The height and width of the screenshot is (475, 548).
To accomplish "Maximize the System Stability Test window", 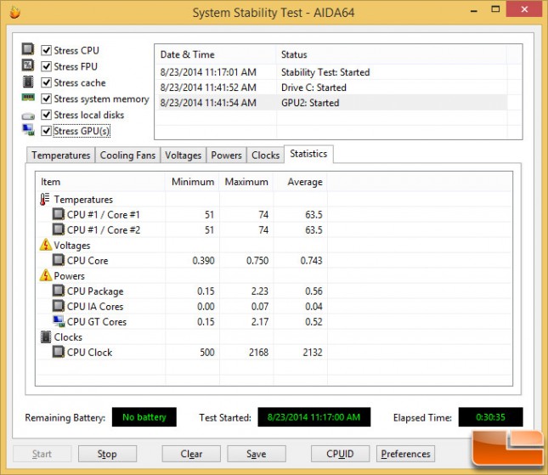I will (x=495, y=9).
